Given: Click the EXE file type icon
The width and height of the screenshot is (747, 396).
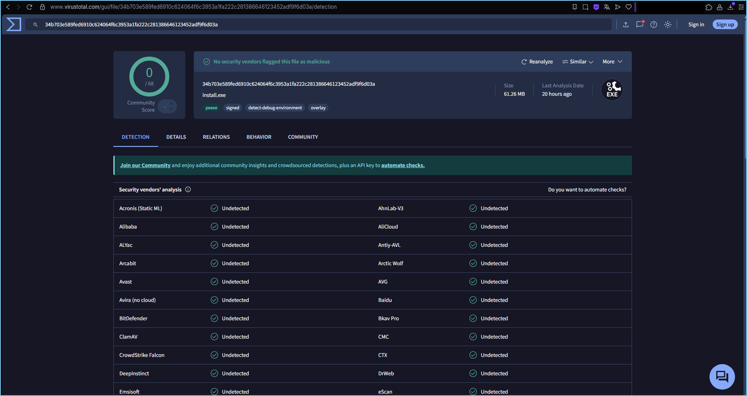Looking at the screenshot, I should tap(612, 90).
